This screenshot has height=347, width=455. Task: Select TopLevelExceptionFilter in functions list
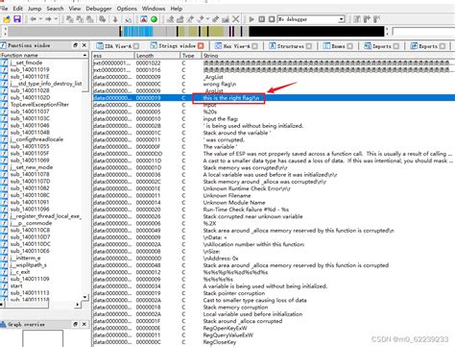39,105
